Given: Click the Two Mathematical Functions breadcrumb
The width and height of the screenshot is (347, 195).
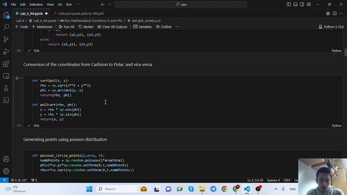Looking at the screenshot, I should (91, 21).
